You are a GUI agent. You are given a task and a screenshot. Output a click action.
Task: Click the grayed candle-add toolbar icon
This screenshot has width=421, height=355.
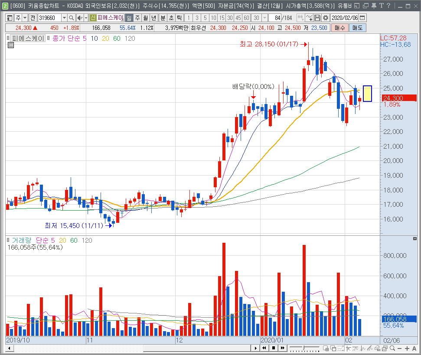301,18
